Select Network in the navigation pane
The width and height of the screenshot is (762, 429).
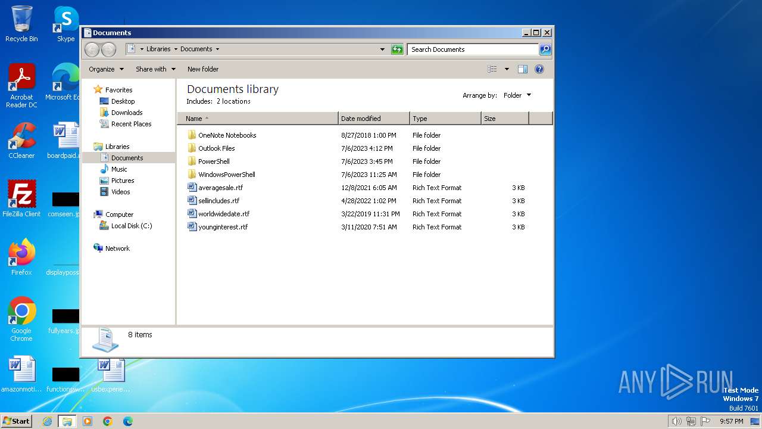coord(117,248)
